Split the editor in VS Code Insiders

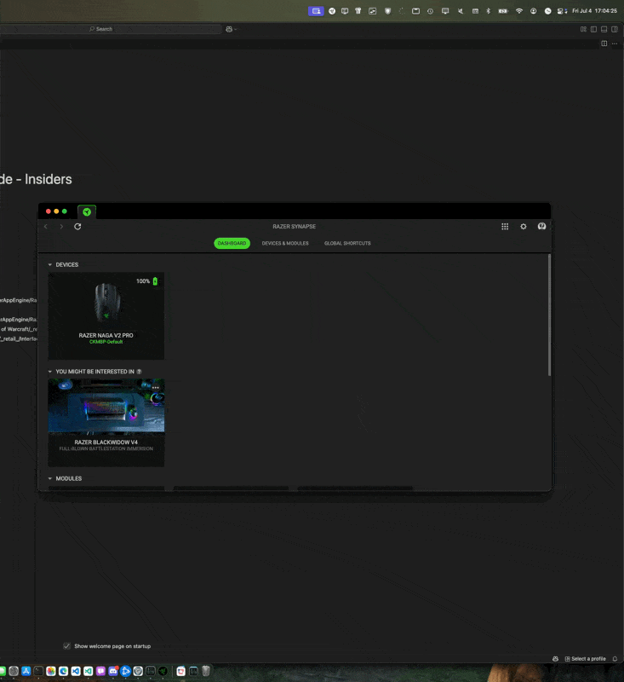click(604, 43)
